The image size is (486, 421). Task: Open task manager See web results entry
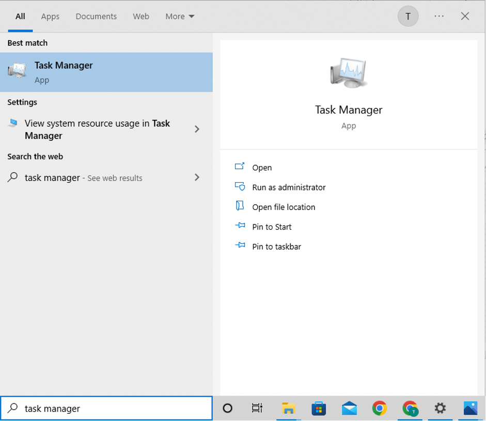(x=106, y=177)
